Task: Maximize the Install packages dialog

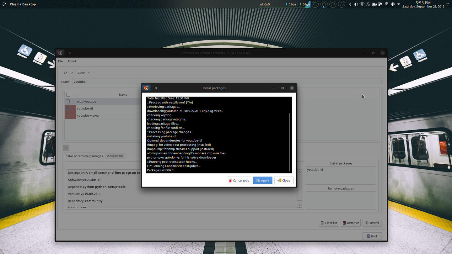Action: [282, 88]
